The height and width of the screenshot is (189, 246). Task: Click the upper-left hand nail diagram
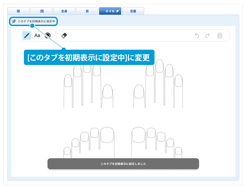click(x=88, y=87)
